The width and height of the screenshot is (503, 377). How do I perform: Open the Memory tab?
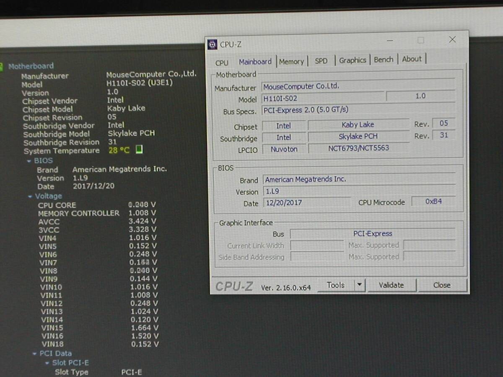pyautogui.click(x=291, y=62)
